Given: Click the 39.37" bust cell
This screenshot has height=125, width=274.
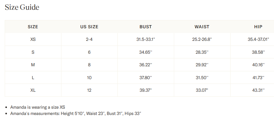Looking at the screenshot, I should coord(146,90).
